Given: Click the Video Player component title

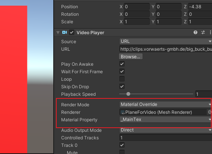Looking at the screenshot, I should (x=90, y=33).
